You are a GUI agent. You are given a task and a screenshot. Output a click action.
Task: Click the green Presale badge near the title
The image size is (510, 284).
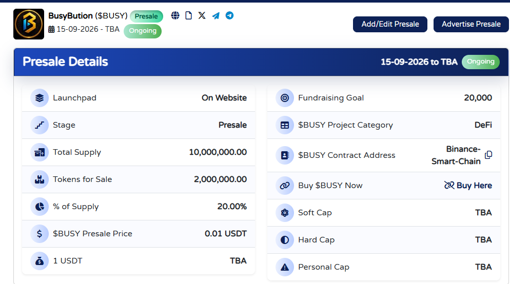click(x=146, y=16)
